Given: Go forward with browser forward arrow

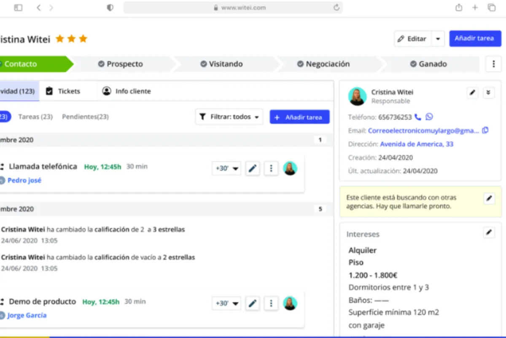Looking at the screenshot, I should tap(51, 8).
